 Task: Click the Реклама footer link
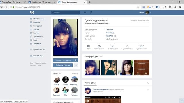[x=33, y=66]
